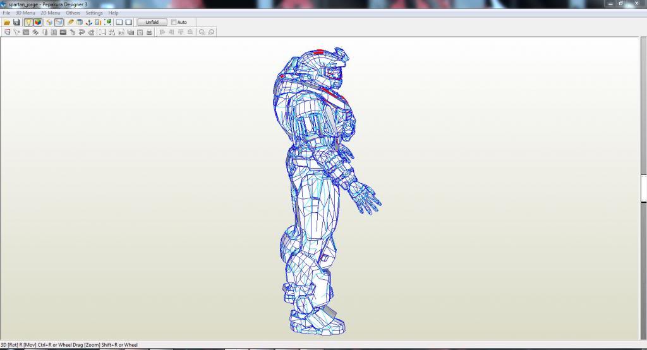Click the dark rectangle icon in second toolbar
This screenshot has width=647, height=350.
[x=63, y=32]
